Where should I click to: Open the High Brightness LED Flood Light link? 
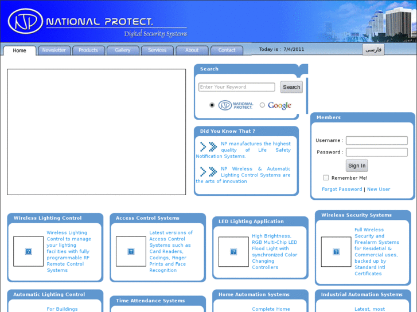click(x=275, y=252)
